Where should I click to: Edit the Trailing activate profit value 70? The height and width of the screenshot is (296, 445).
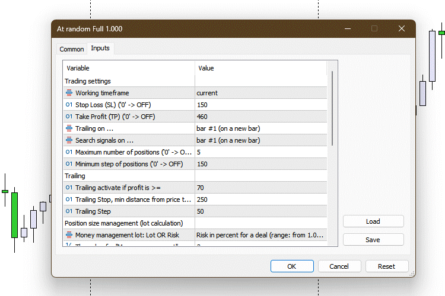[x=260, y=188]
